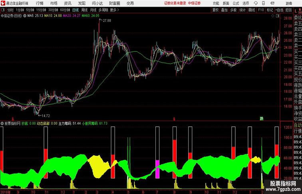This screenshot has width=302, height=194.
Task: Switch to 15分钟 chart period
Action: (41, 10)
